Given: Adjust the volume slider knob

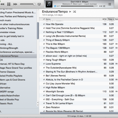Looking at the screenshot, I should [35, 4].
